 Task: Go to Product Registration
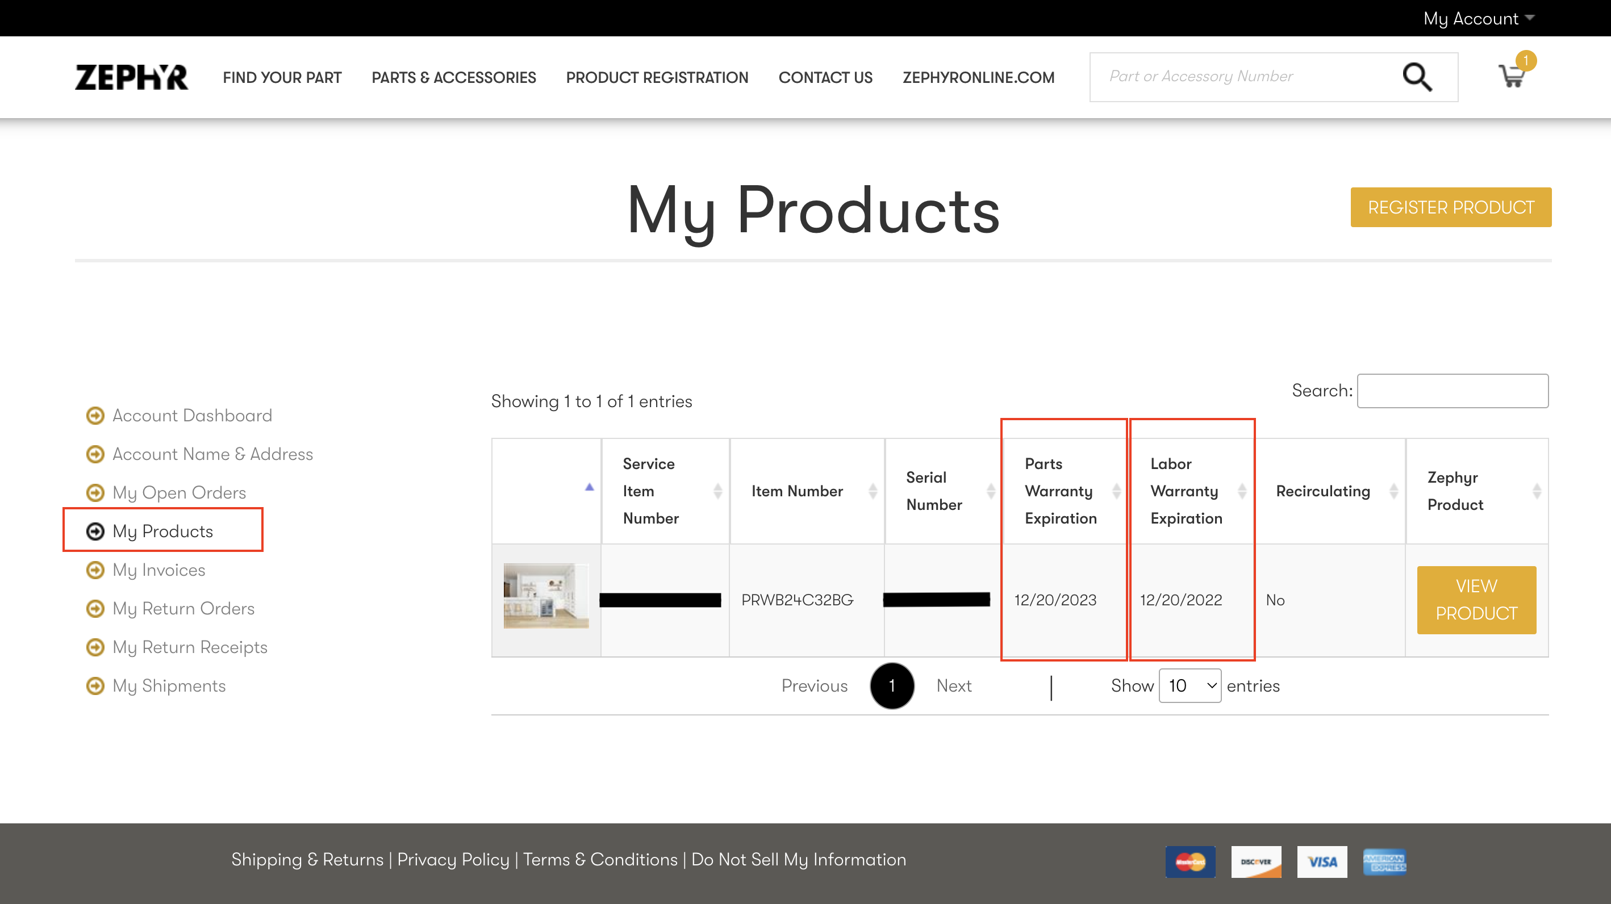coord(657,78)
